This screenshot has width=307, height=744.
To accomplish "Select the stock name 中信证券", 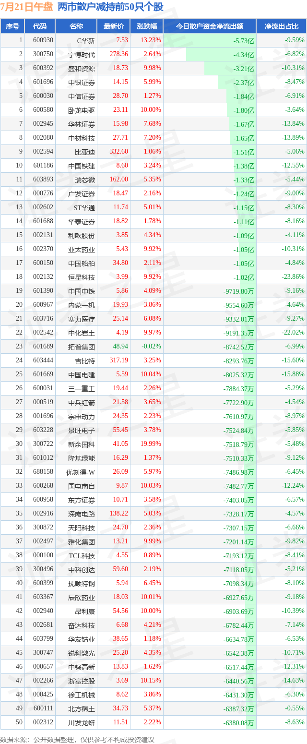I will 82,96.
